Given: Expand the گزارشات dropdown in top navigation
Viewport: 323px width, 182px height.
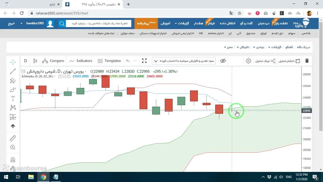Looking at the screenshot, I should click(x=182, y=23).
